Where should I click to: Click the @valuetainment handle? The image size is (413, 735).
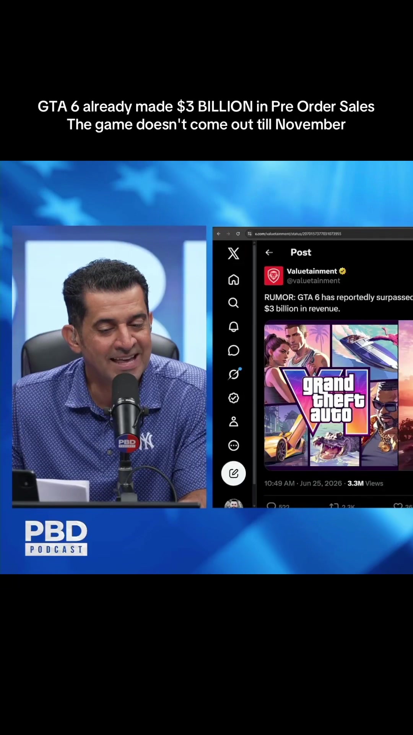pyautogui.click(x=313, y=281)
